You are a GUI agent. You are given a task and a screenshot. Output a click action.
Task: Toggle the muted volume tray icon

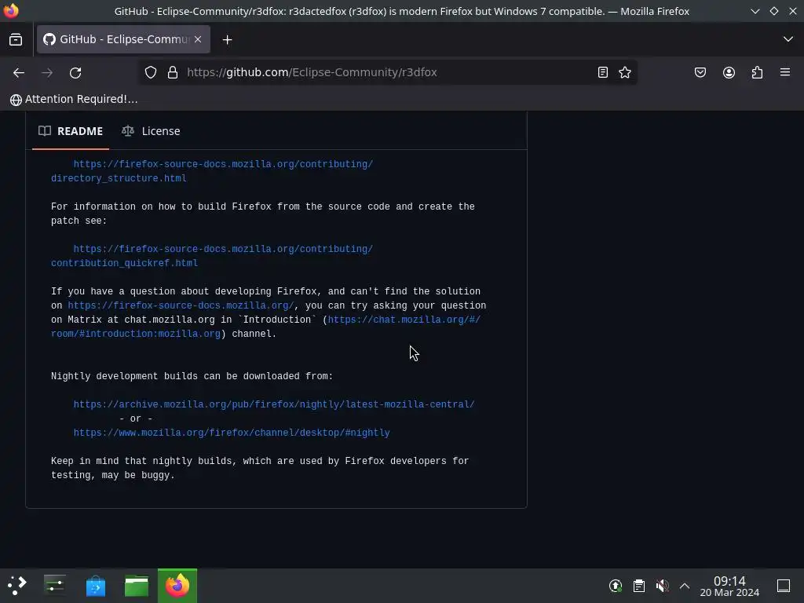[x=662, y=586]
